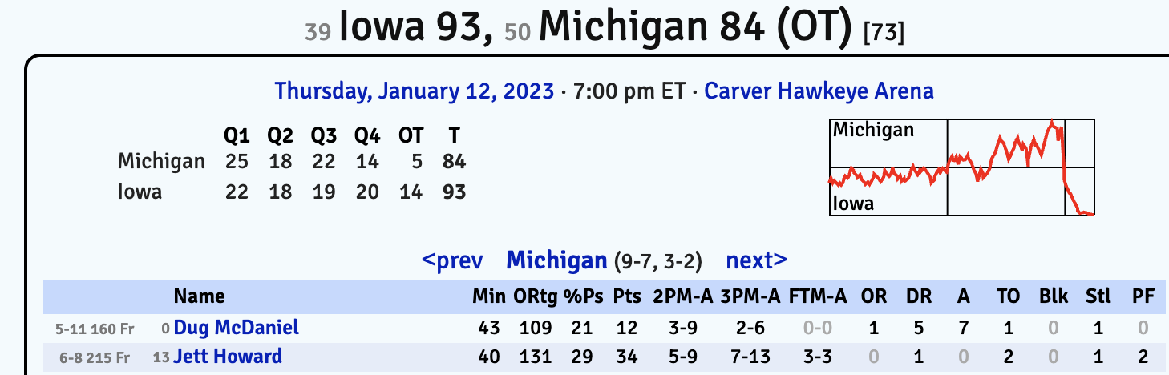Open the Carver Hawkeye Arena link

819,91
